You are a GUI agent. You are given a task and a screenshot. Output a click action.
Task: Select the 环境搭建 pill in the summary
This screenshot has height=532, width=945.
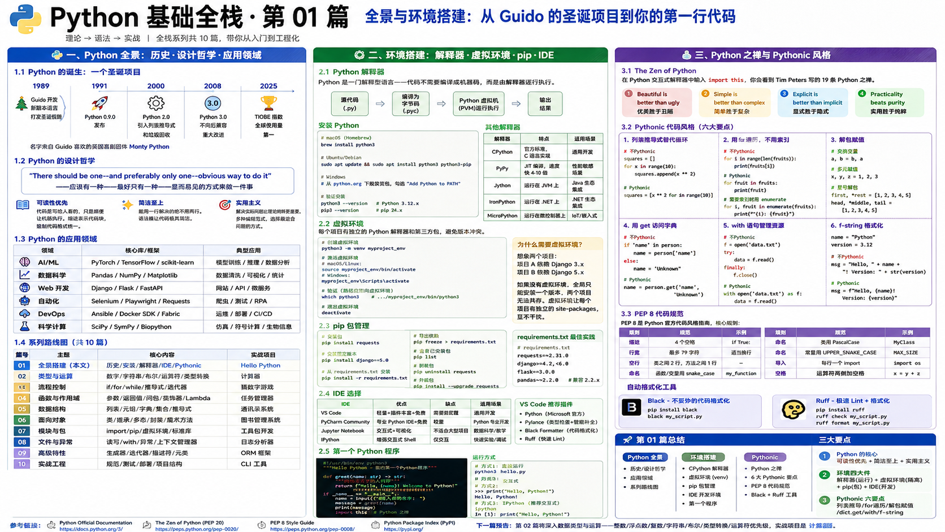[703, 457]
